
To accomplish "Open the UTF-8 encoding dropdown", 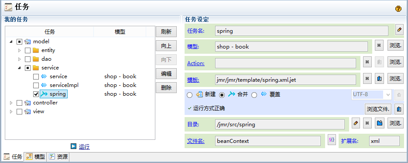I will (388, 95).
